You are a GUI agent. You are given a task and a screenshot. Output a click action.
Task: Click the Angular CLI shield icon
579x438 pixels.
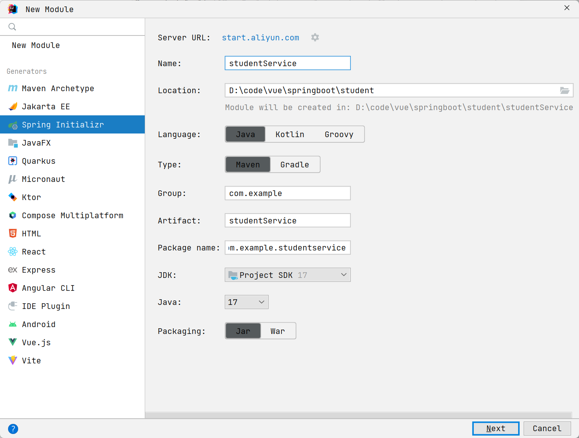[x=13, y=288]
